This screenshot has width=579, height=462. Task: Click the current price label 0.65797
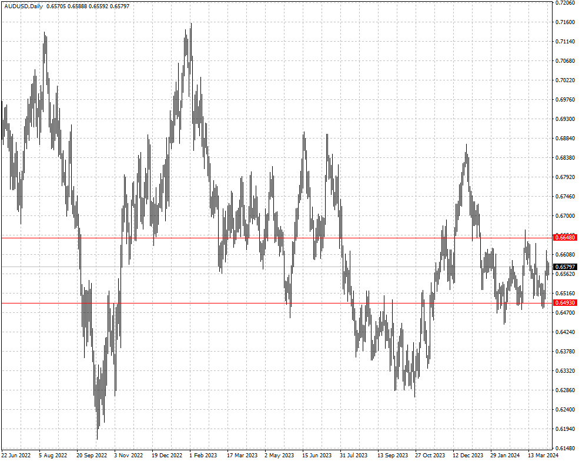pos(565,267)
